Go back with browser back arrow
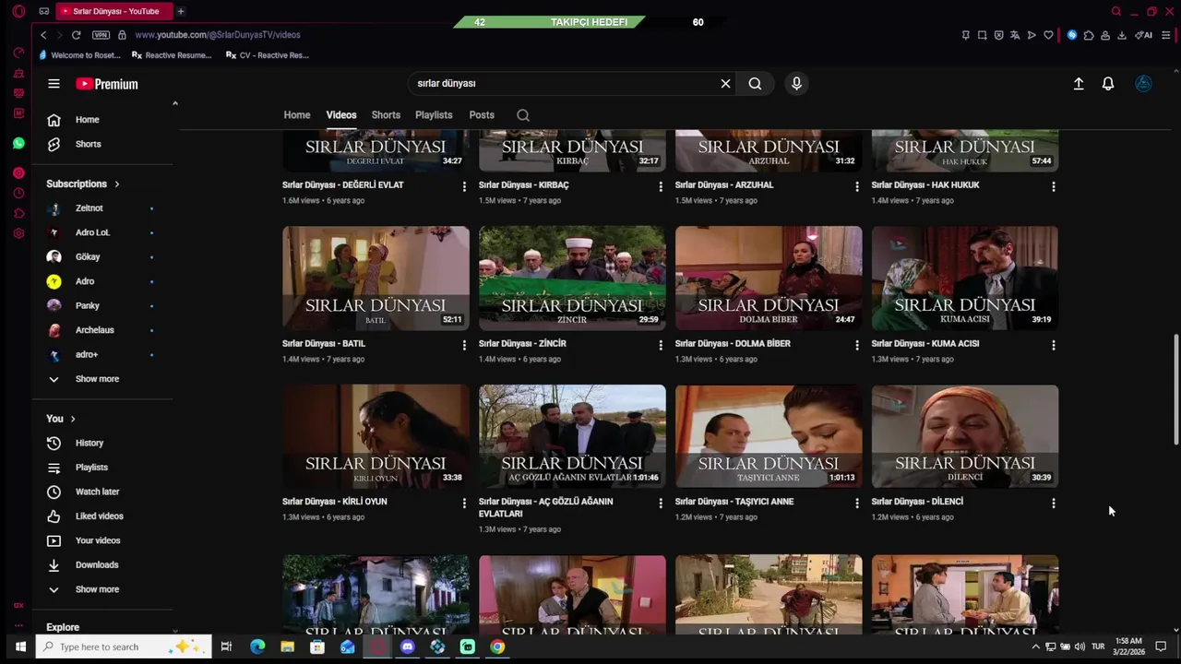Image resolution: width=1181 pixels, height=664 pixels. tap(42, 35)
